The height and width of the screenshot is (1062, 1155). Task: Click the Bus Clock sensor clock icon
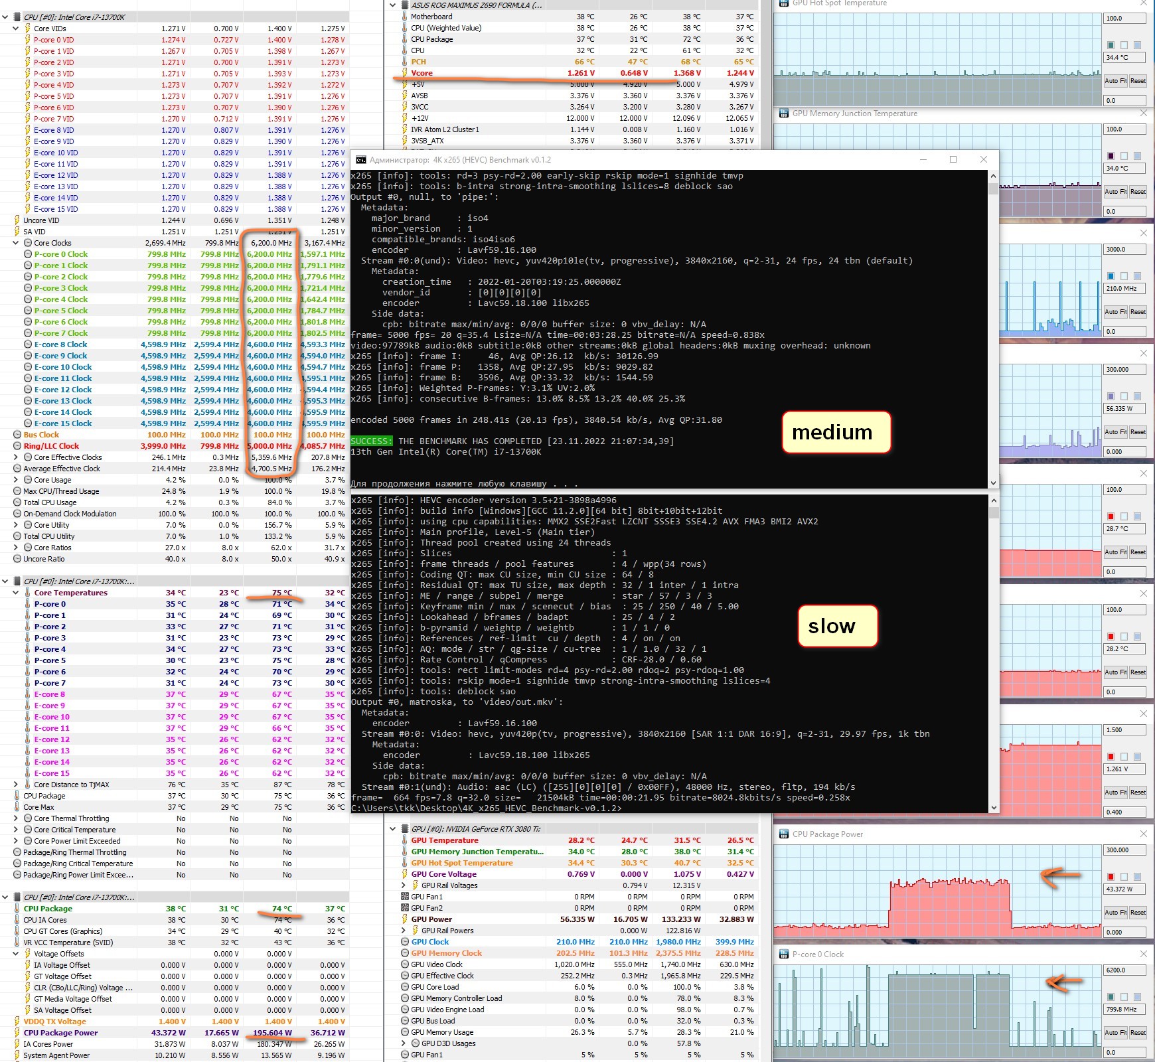[17, 435]
